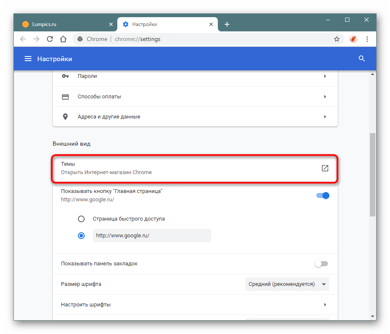Click the card icon for Способы оплаты
Viewport: 390px width, 334px height.
pyautogui.click(x=65, y=97)
